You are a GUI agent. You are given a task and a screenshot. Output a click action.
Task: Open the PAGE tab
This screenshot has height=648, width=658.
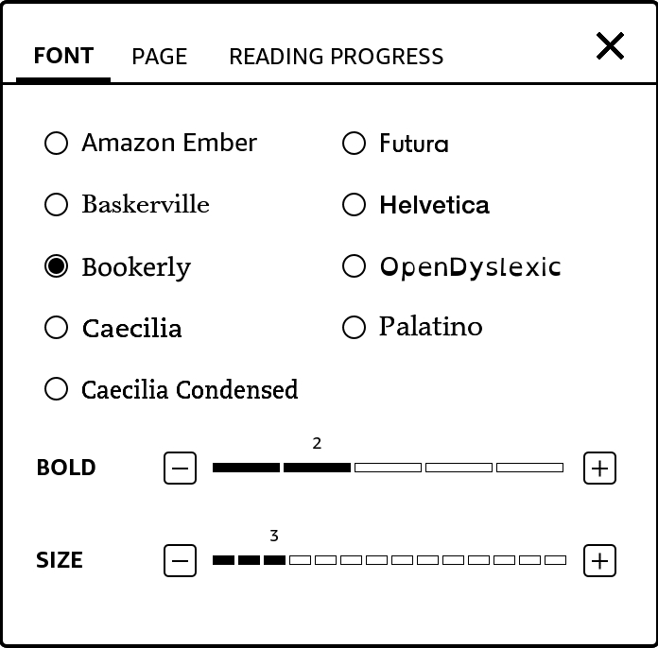coord(159,57)
